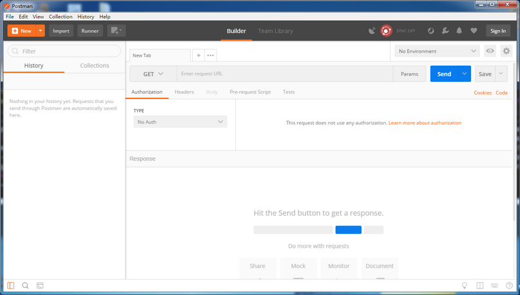Viewport: 520px width, 295px height.
Task: Open the No Environment dropdown
Action: pos(437,51)
